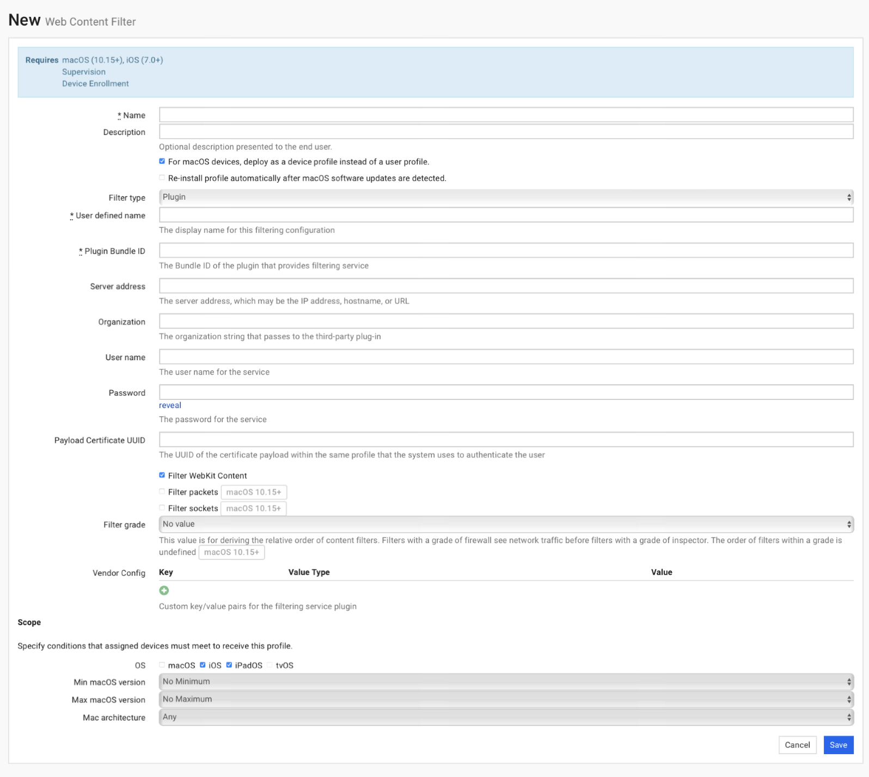
Task: Focus the User name input field
Action: pos(506,357)
